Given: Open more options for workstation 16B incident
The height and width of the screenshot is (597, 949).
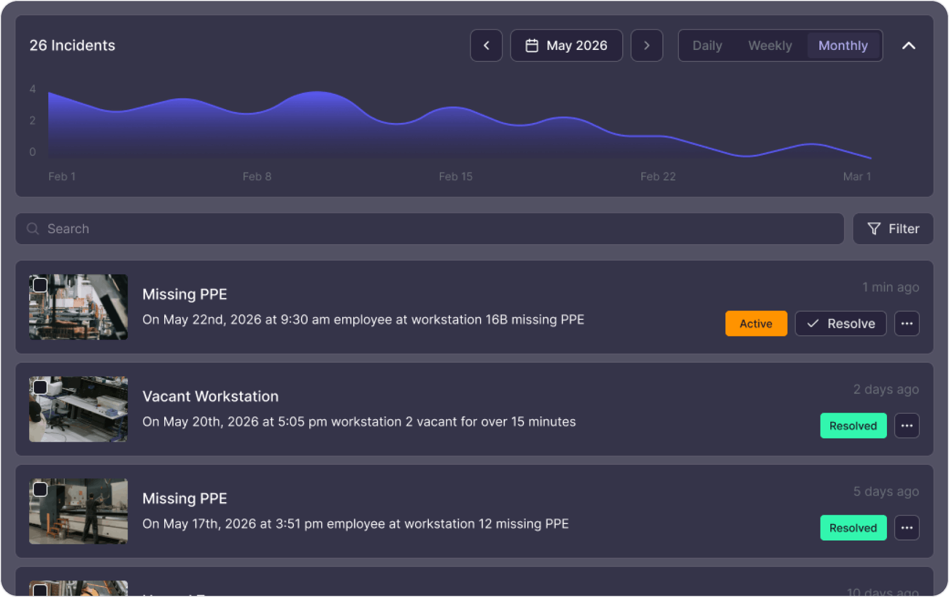Looking at the screenshot, I should point(907,324).
